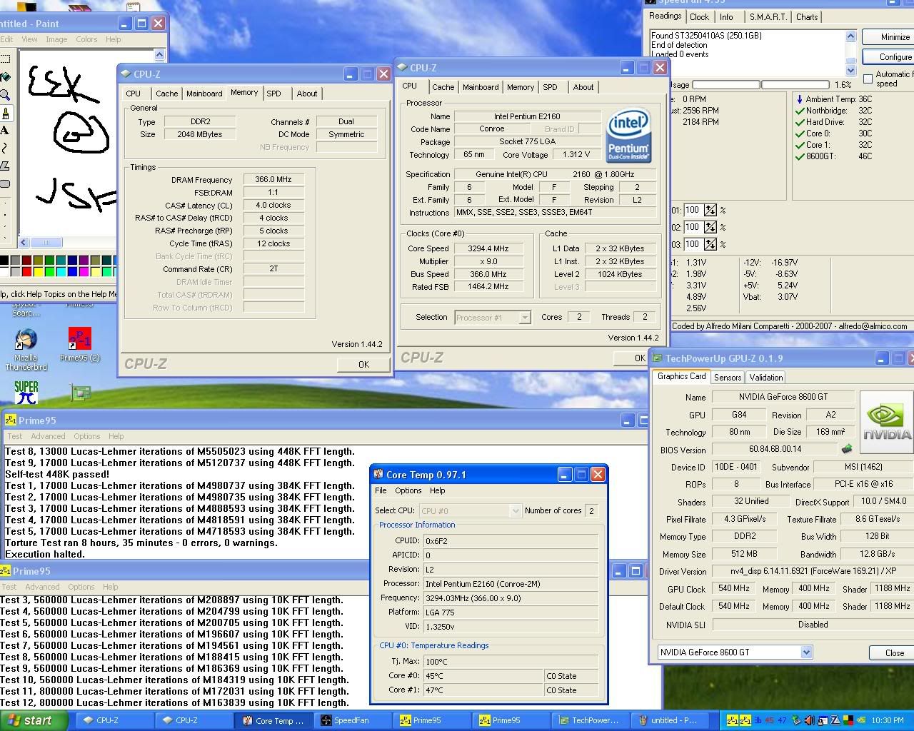Select the Polygon tool in Paint
Viewport: 914px width, 731px height.
[x=4, y=166]
